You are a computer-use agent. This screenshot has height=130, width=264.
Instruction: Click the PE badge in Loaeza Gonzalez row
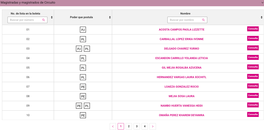[x=83, y=87]
